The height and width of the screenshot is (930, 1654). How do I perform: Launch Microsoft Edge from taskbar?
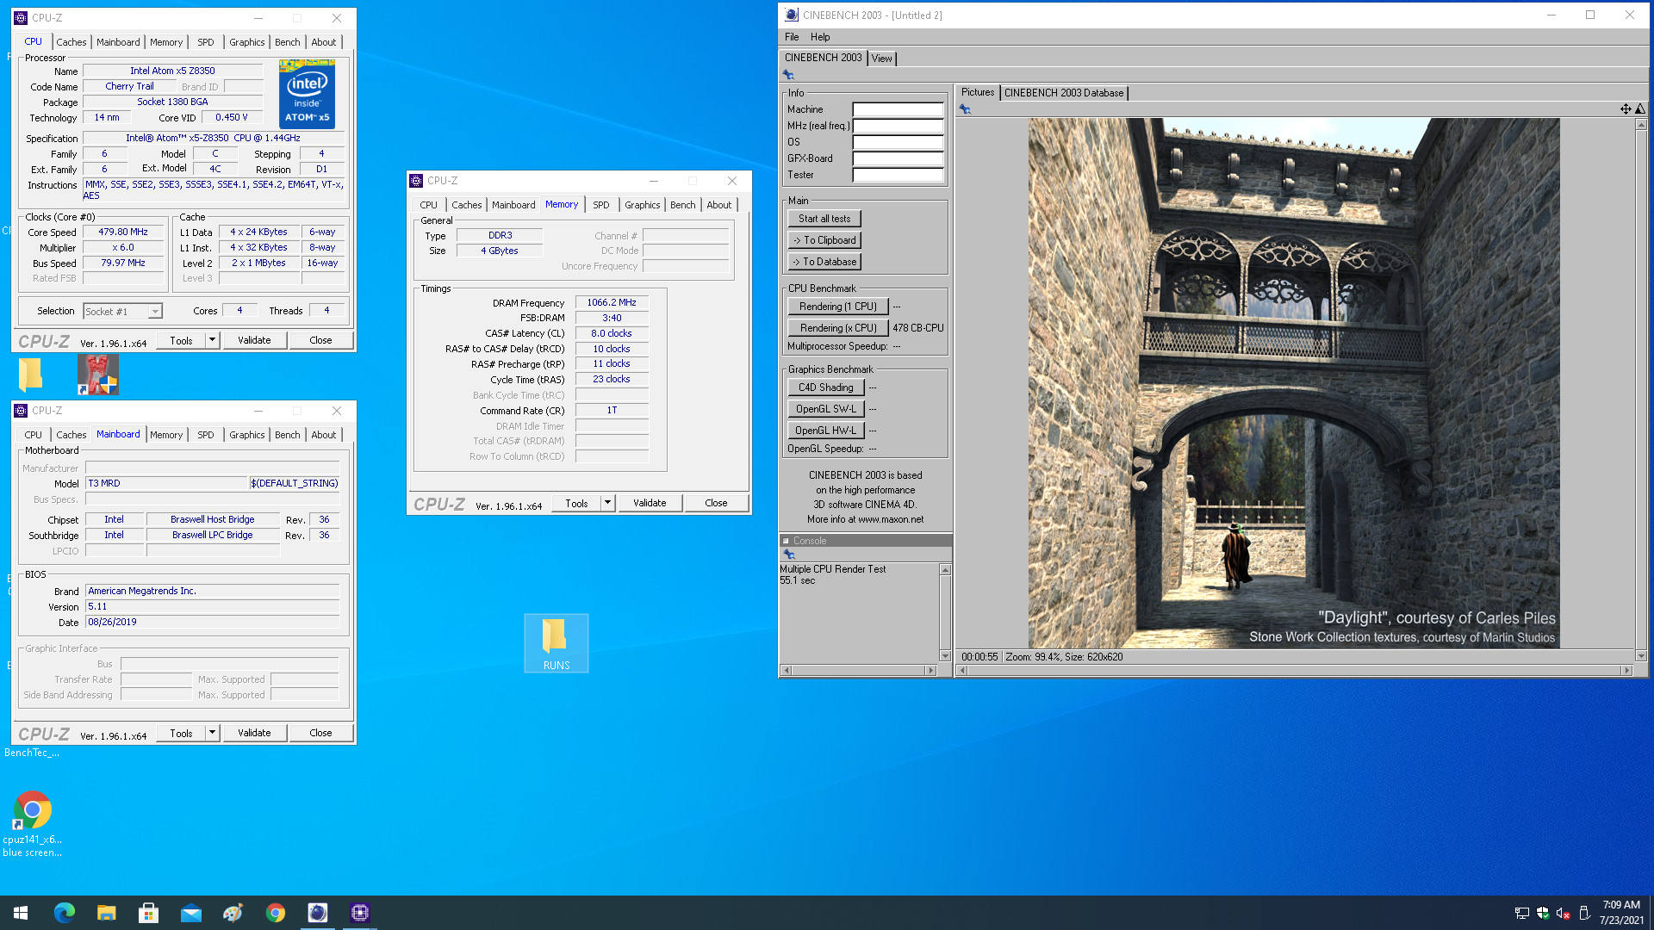pos(65,913)
